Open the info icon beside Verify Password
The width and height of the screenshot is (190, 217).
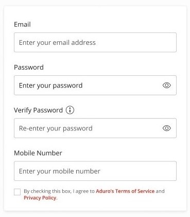pos(70,110)
